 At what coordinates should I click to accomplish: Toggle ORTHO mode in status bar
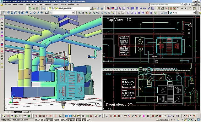pyautogui.click(x=50, y=120)
